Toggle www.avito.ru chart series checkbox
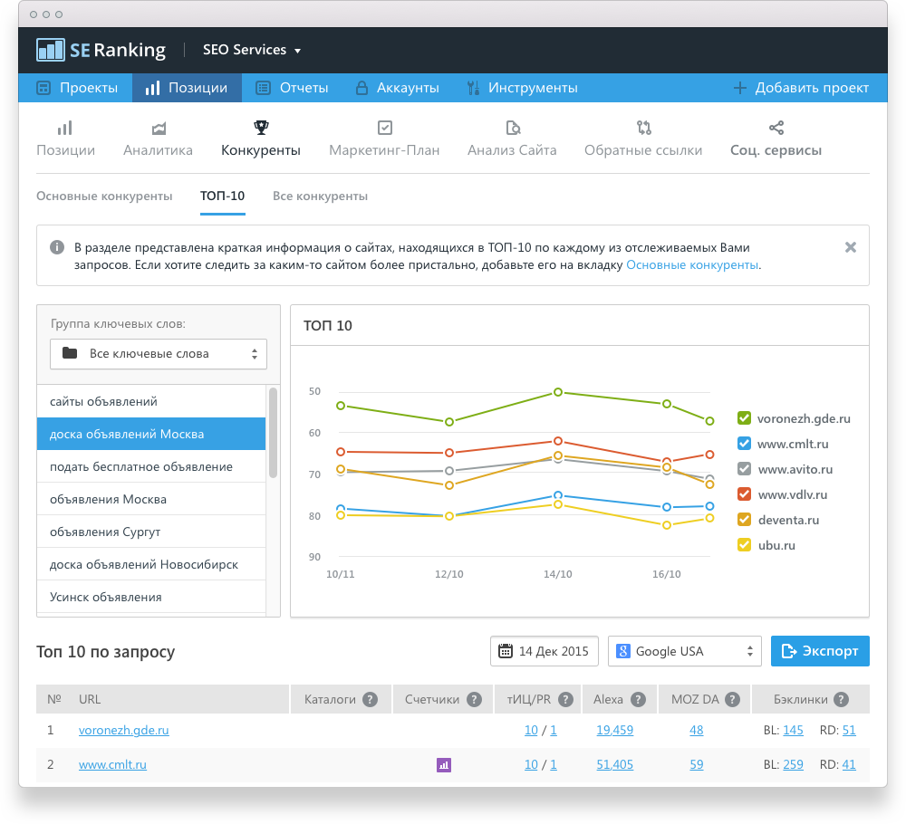Viewport: 906px width, 824px height. [x=744, y=469]
